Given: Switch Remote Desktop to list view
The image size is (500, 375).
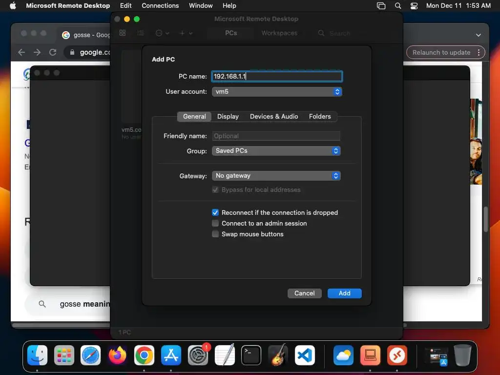Looking at the screenshot, I should click(141, 33).
